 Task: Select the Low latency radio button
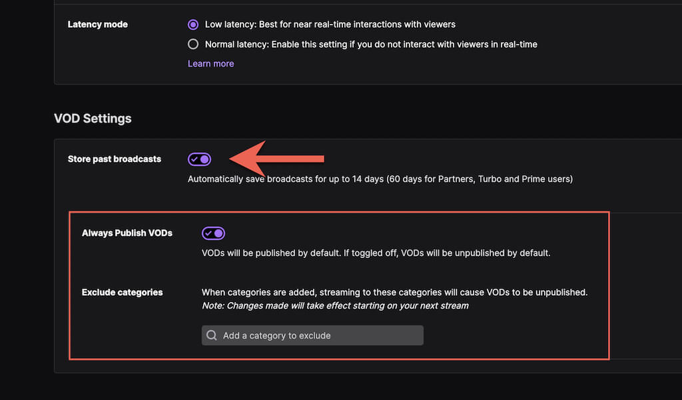tap(193, 25)
